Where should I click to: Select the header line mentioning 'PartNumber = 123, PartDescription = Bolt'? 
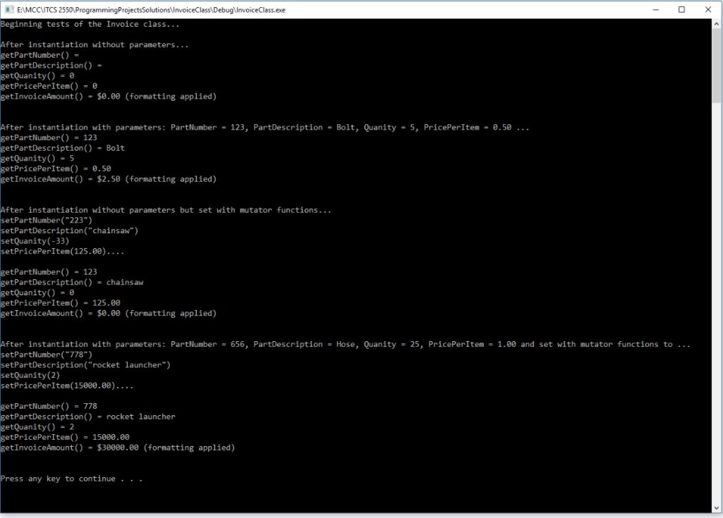(x=265, y=128)
